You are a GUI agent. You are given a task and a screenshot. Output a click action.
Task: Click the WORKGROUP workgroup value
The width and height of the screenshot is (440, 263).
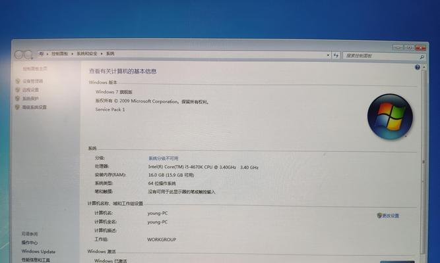[x=162, y=239]
